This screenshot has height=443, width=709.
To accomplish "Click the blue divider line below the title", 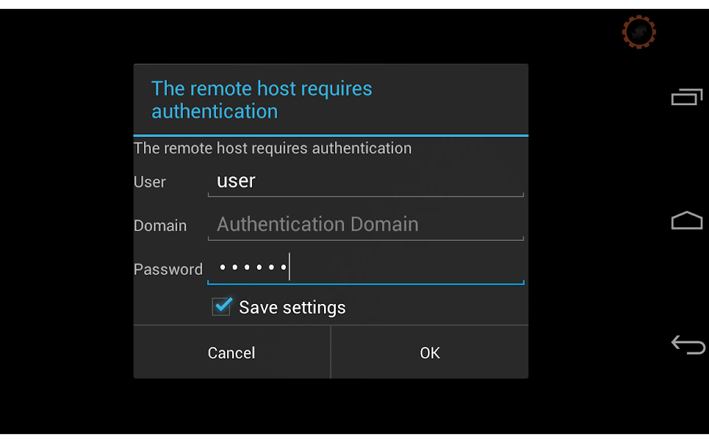I will [x=330, y=135].
